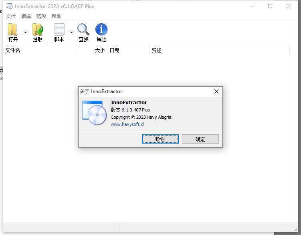Screen dimensions: 301x235
Task: Sort by the 文件名 column header
Action: (x=39, y=51)
